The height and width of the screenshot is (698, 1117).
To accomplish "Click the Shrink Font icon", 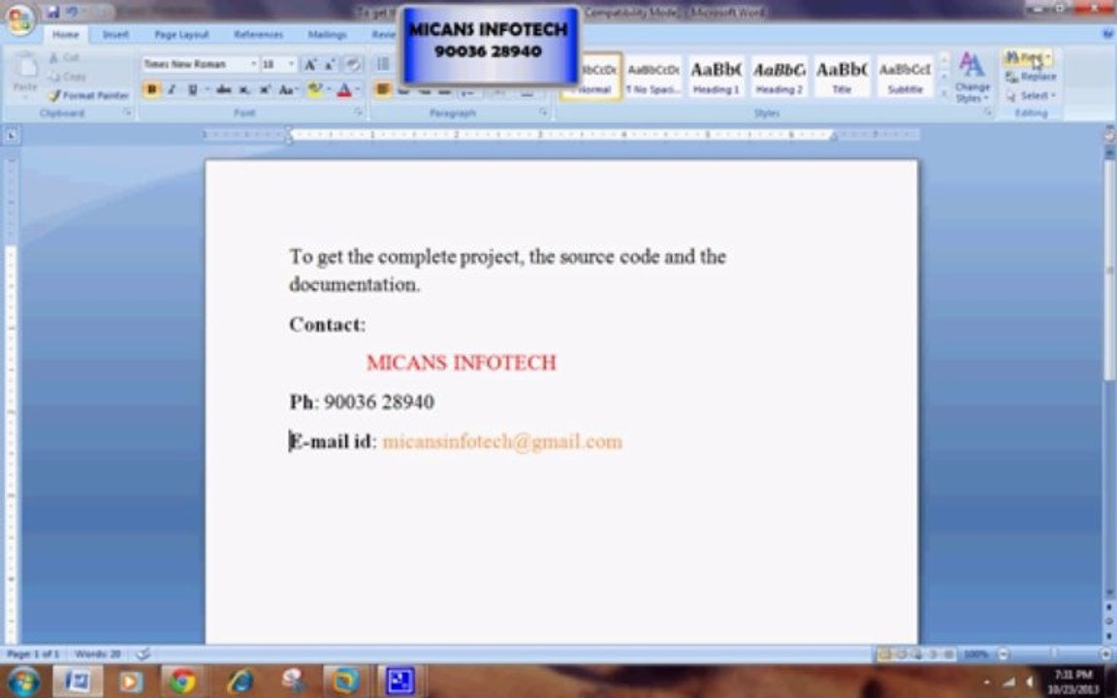I will click(330, 65).
